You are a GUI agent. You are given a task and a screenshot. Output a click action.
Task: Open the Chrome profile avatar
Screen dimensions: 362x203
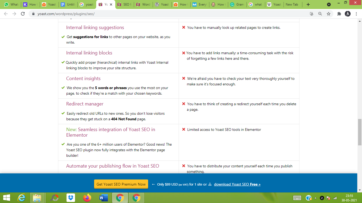(x=347, y=14)
